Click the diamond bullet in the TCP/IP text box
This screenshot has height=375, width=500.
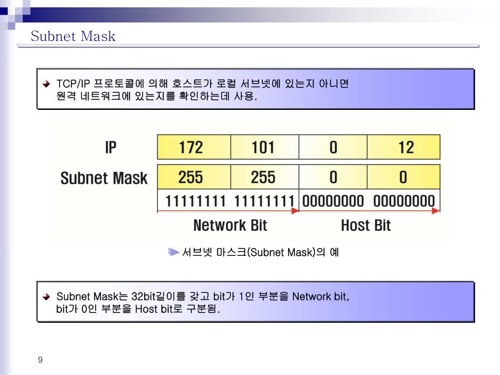(x=46, y=84)
